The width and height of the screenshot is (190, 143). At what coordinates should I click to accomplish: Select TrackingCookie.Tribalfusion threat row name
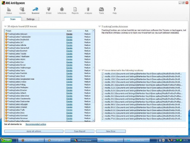19,56
